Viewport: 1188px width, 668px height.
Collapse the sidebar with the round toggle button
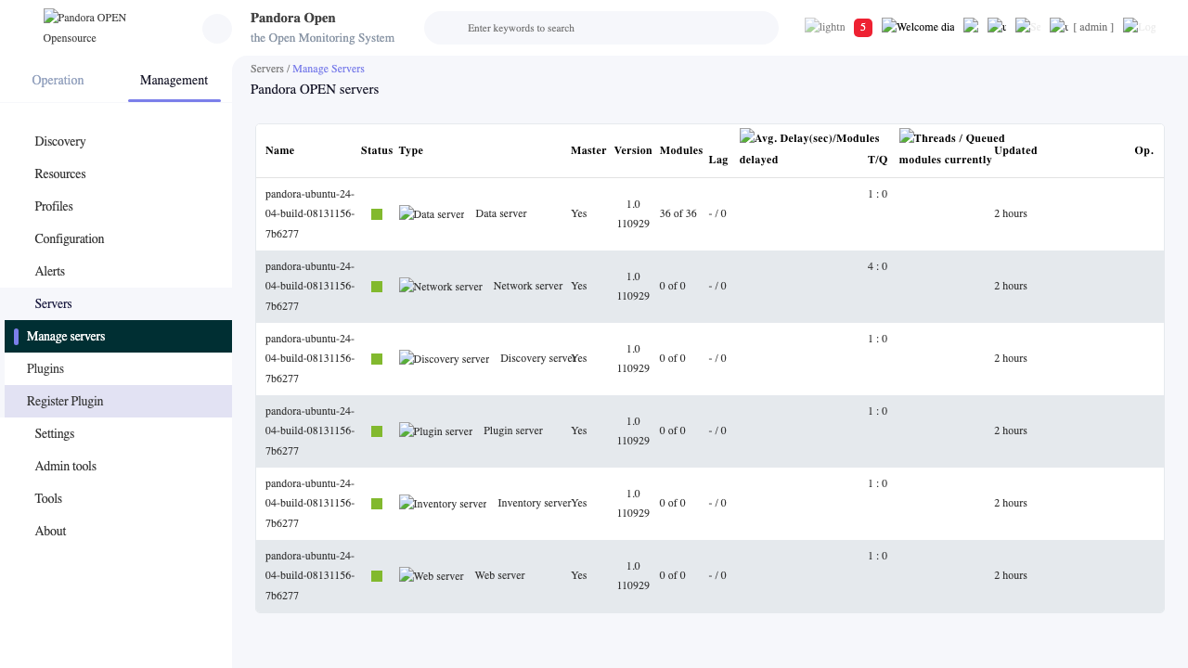pyautogui.click(x=217, y=29)
